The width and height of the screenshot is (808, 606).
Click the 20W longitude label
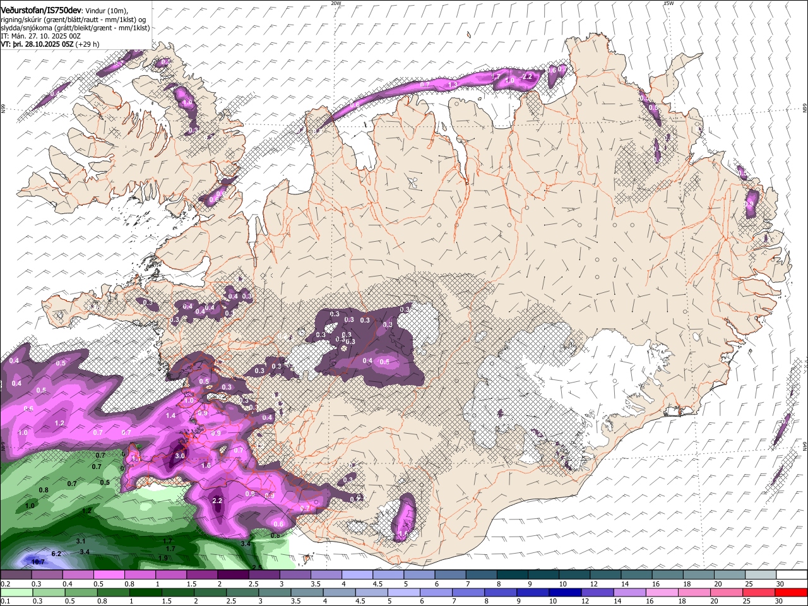(x=336, y=3)
